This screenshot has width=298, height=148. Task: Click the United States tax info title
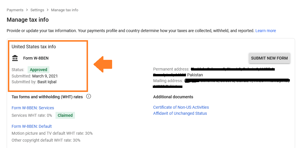click(34, 47)
